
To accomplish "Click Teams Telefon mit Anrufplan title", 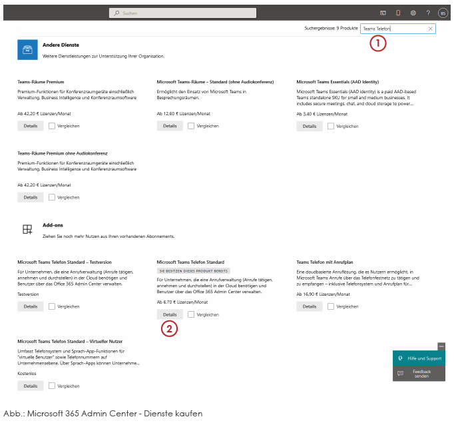I will pyautogui.click(x=325, y=262).
